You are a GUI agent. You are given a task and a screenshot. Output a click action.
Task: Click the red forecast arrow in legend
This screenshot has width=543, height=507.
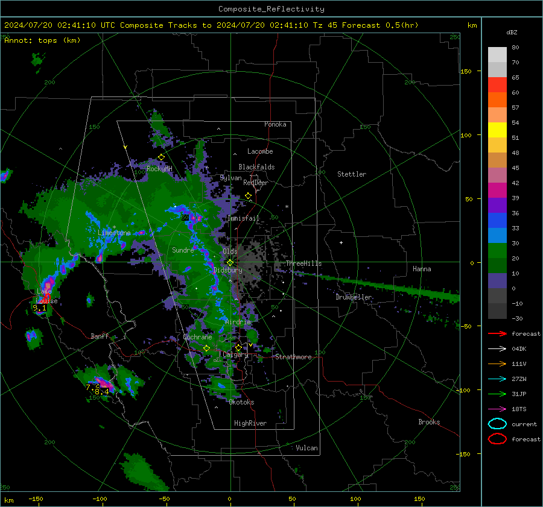[x=497, y=333]
